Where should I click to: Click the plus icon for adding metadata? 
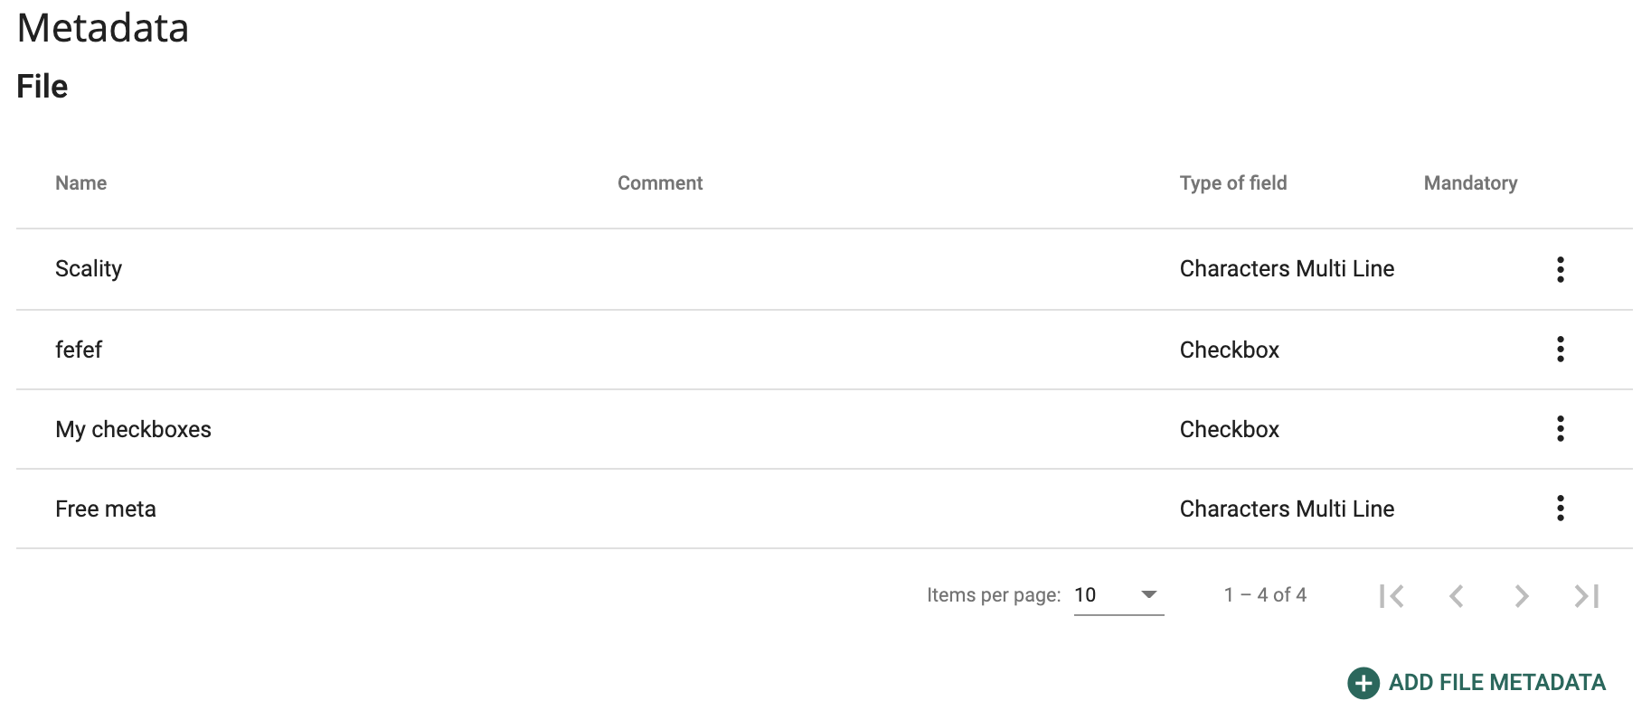[1363, 683]
